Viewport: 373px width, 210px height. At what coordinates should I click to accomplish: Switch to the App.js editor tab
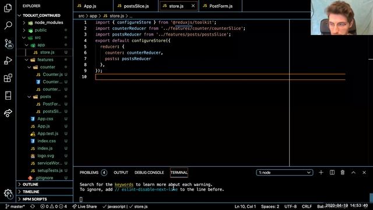click(93, 6)
